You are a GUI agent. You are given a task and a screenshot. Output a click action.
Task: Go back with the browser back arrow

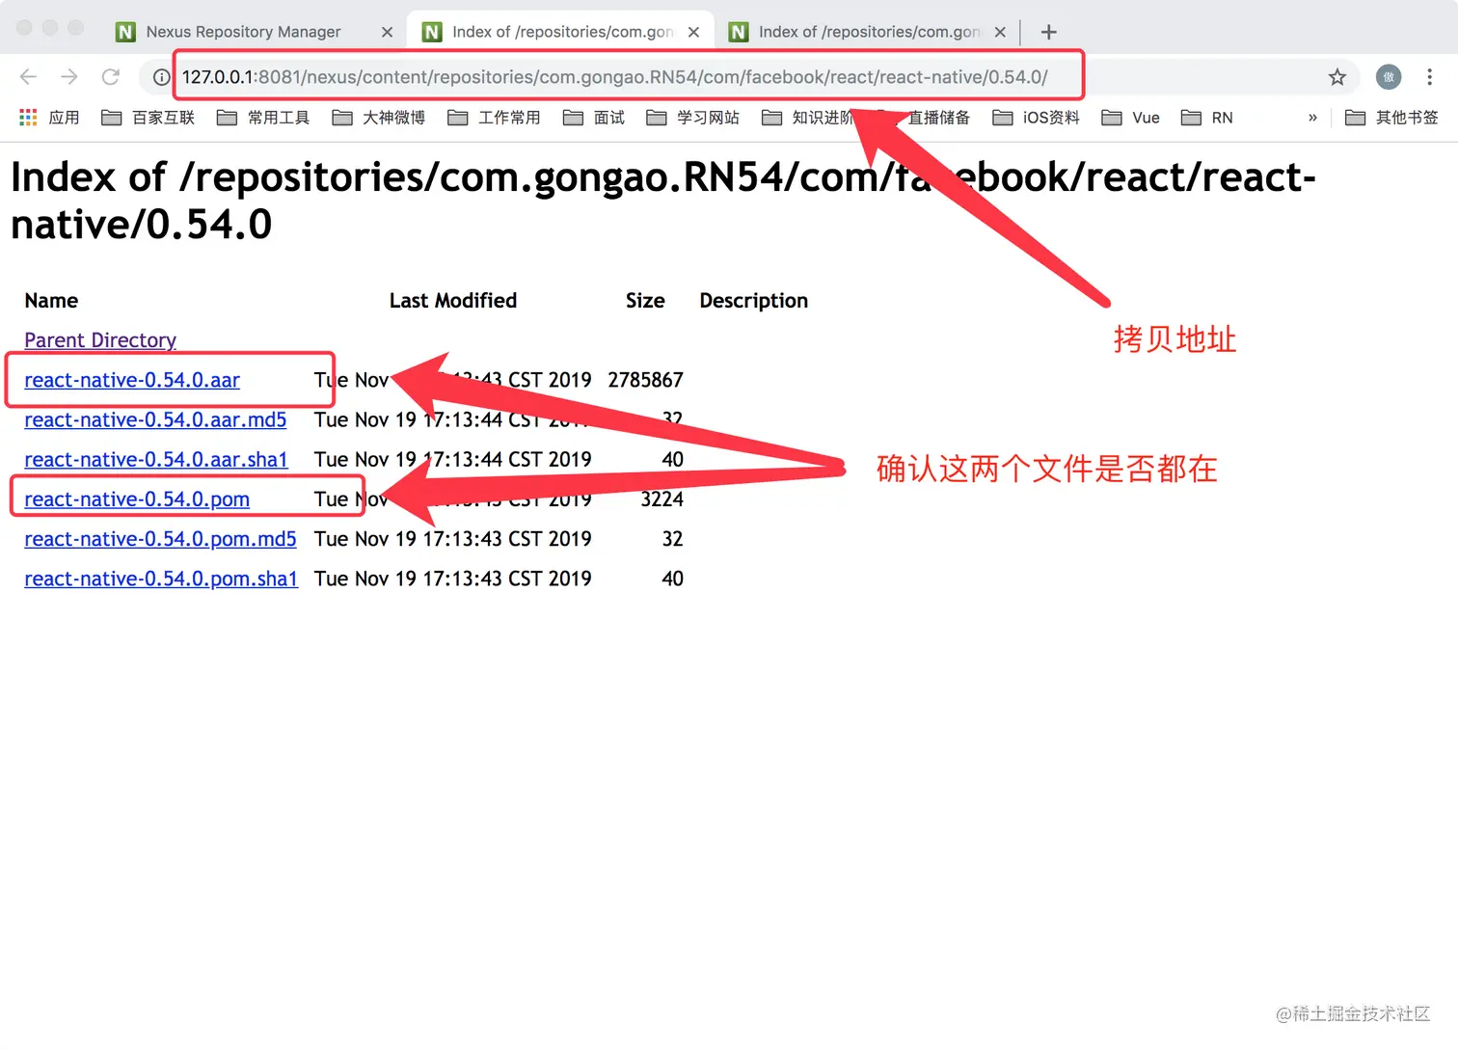click(x=28, y=77)
